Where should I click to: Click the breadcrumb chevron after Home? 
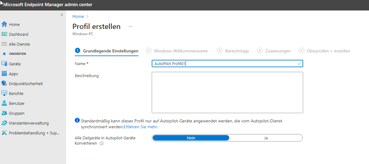coord(87,17)
